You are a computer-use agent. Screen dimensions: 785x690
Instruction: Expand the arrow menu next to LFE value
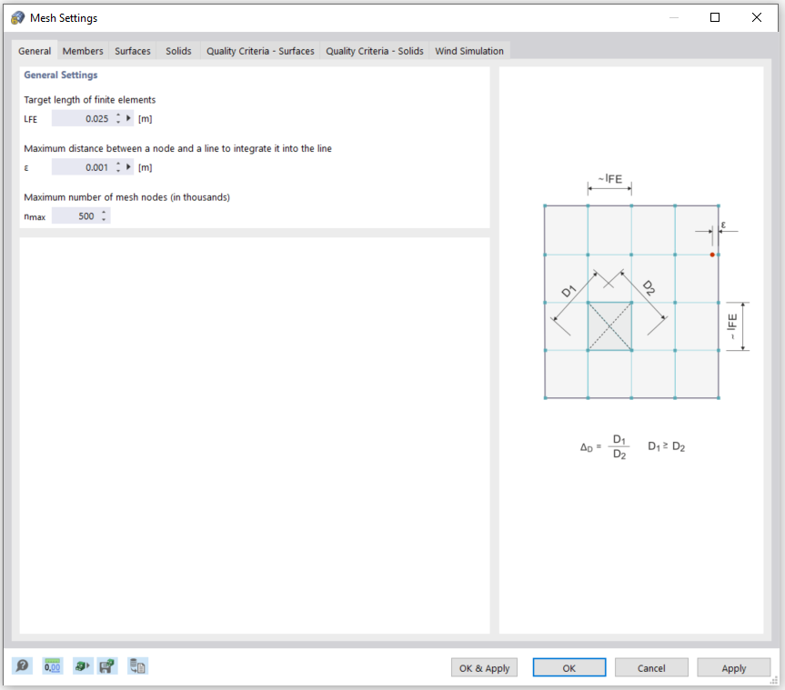[128, 118]
